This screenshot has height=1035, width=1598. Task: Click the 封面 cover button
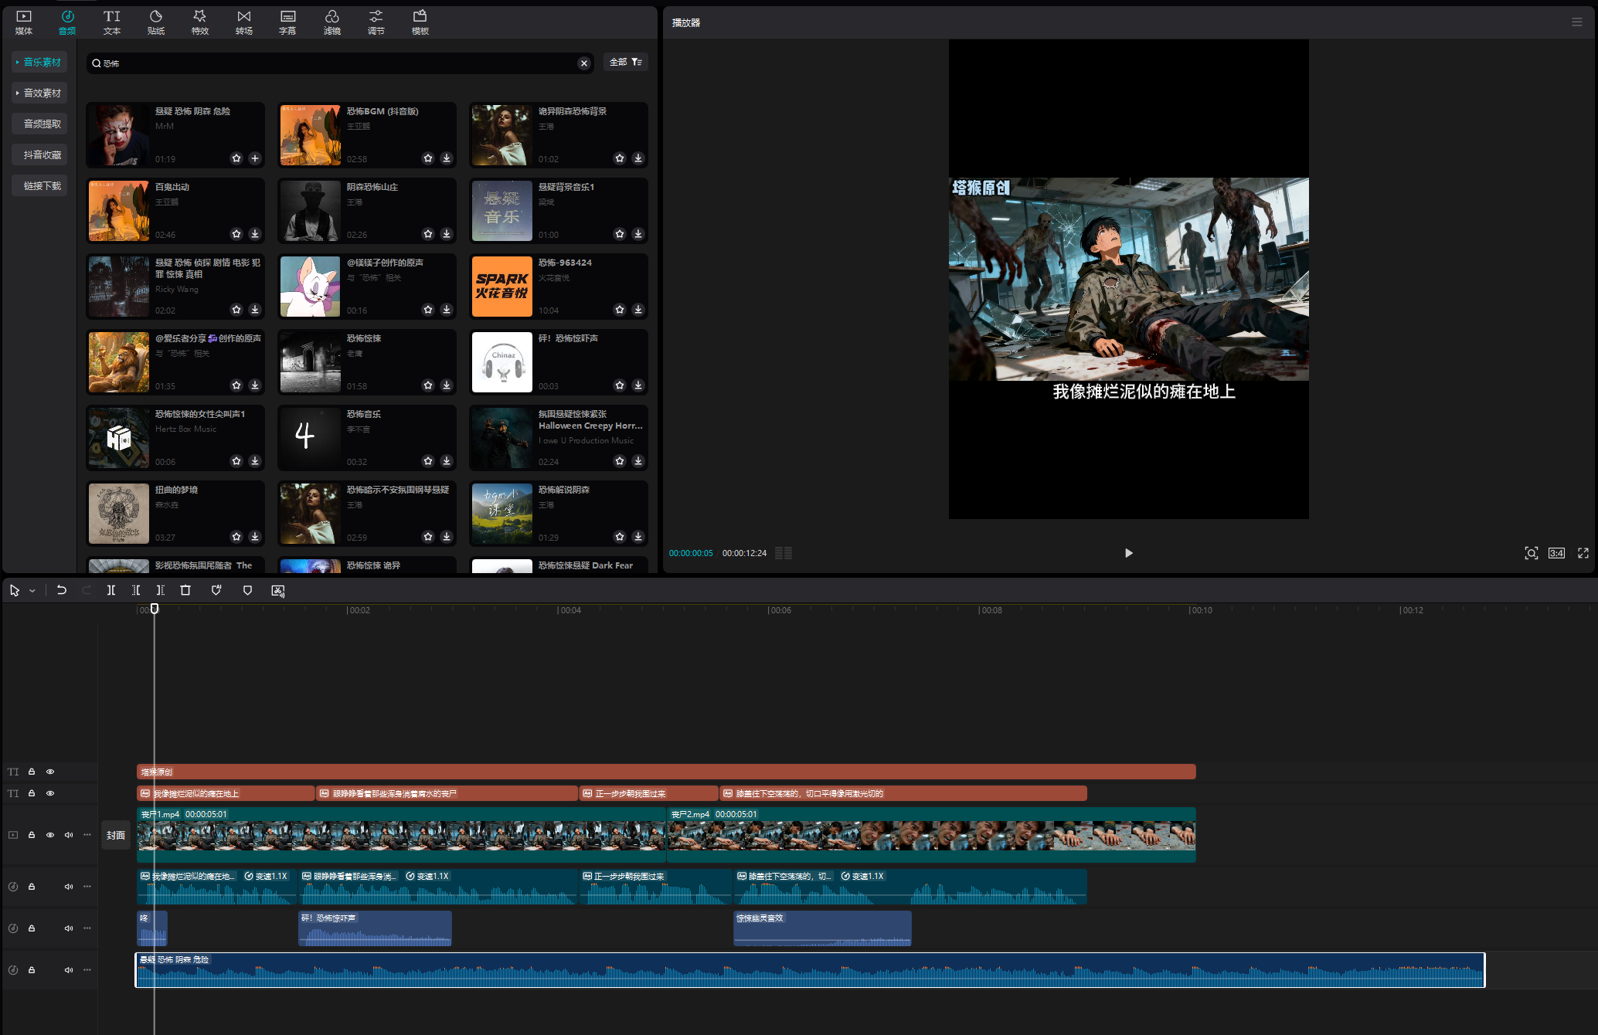click(116, 835)
